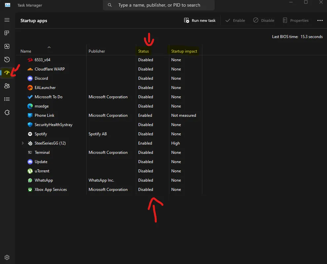Click the Discord app icon
Viewport: 327px width, 264px height.
click(x=30, y=78)
